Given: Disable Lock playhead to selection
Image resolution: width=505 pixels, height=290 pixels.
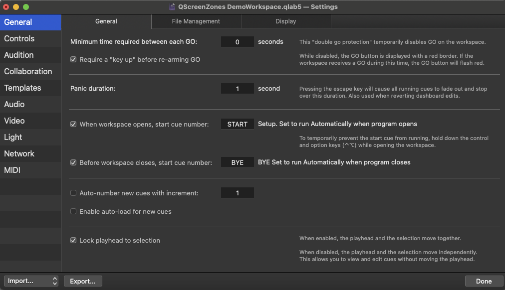Looking at the screenshot, I should (73, 240).
